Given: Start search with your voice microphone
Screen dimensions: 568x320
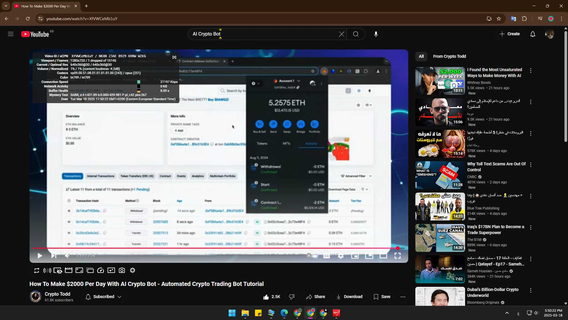Looking at the screenshot, I should pyautogui.click(x=376, y=34).
